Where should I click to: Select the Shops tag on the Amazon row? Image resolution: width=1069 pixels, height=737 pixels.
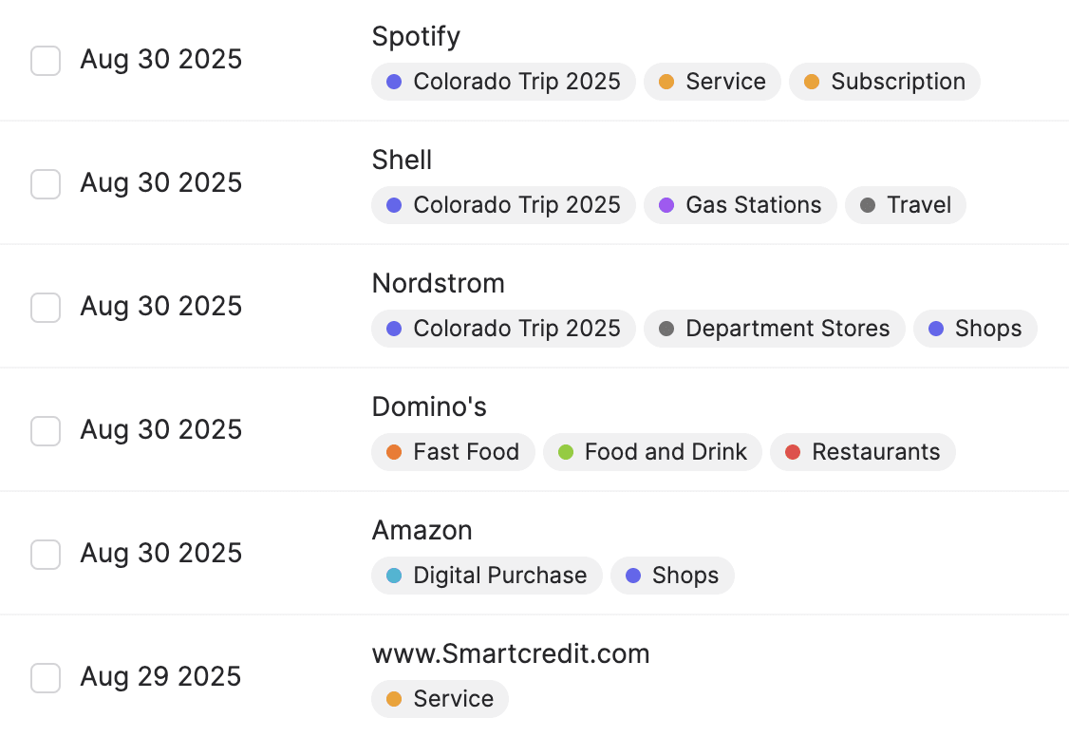coord(672,576)
